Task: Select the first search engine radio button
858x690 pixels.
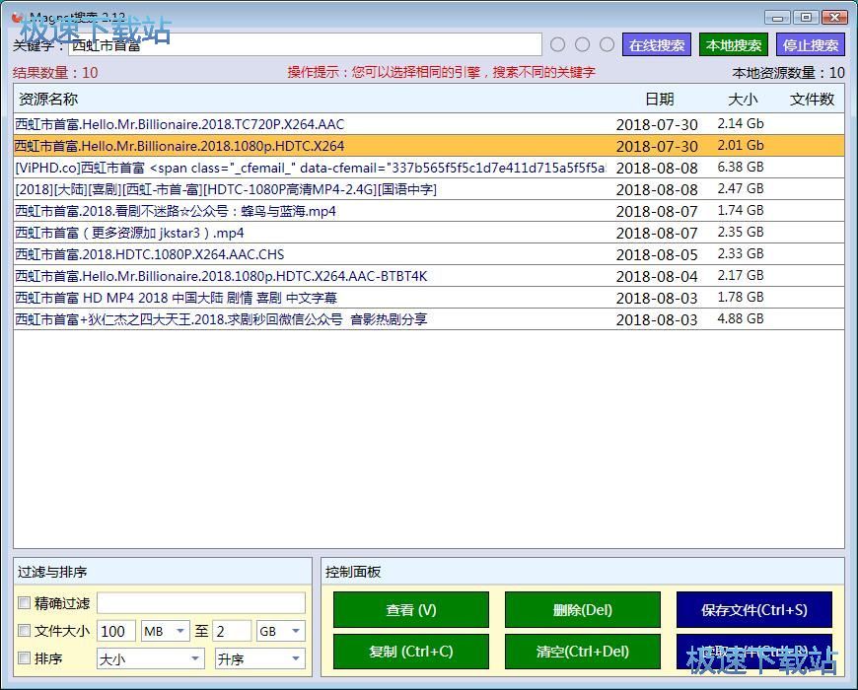Action: 558,44
